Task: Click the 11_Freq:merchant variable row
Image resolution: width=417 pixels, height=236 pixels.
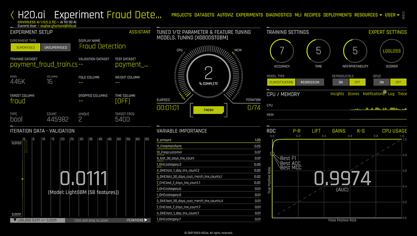Action: click(208, 146)
